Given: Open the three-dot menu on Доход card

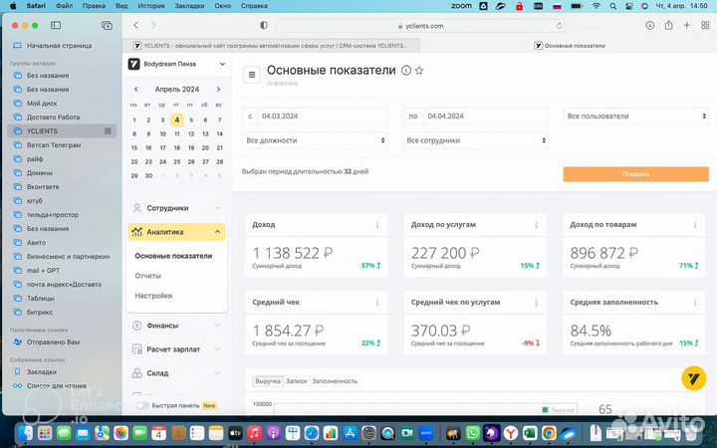Looking at the screenshot, I should tap(377, 225).
